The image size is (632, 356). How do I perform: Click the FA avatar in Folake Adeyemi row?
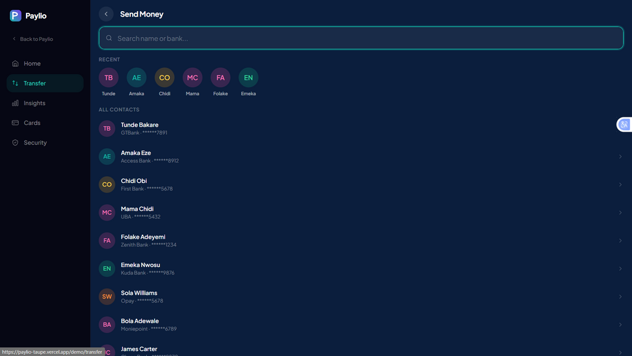pyautogui.click(x=107, y=240)
